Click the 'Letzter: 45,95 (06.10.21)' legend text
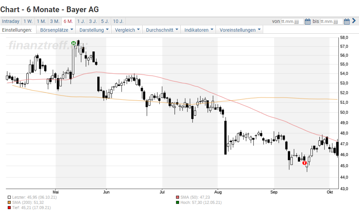The image size is (359, 213). [34, 197]
